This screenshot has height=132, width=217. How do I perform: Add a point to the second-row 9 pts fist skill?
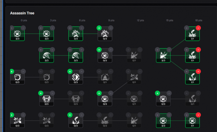(x=99, y=50)
